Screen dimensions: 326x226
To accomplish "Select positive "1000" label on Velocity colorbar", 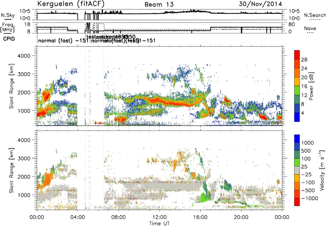I will click(x=308, y=143).
